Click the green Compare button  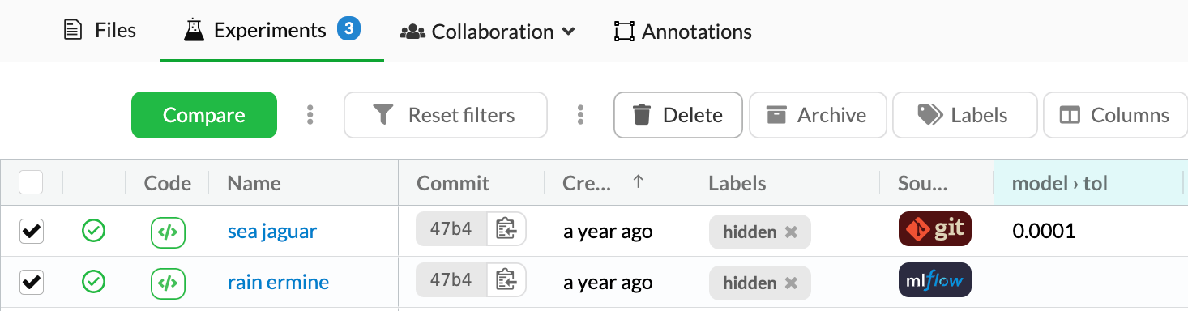point(204,115)
